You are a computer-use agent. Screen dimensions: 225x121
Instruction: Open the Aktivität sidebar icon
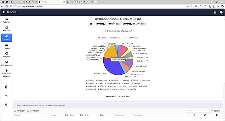[x=7, y=55]
